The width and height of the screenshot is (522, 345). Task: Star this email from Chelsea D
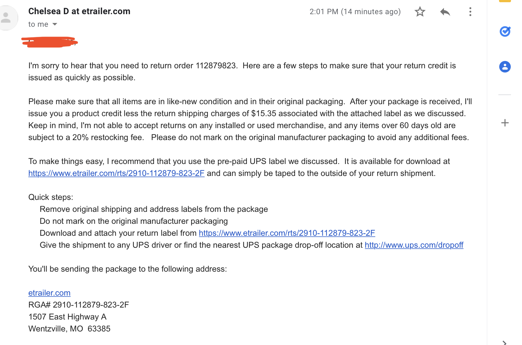[x=420, y=12]
